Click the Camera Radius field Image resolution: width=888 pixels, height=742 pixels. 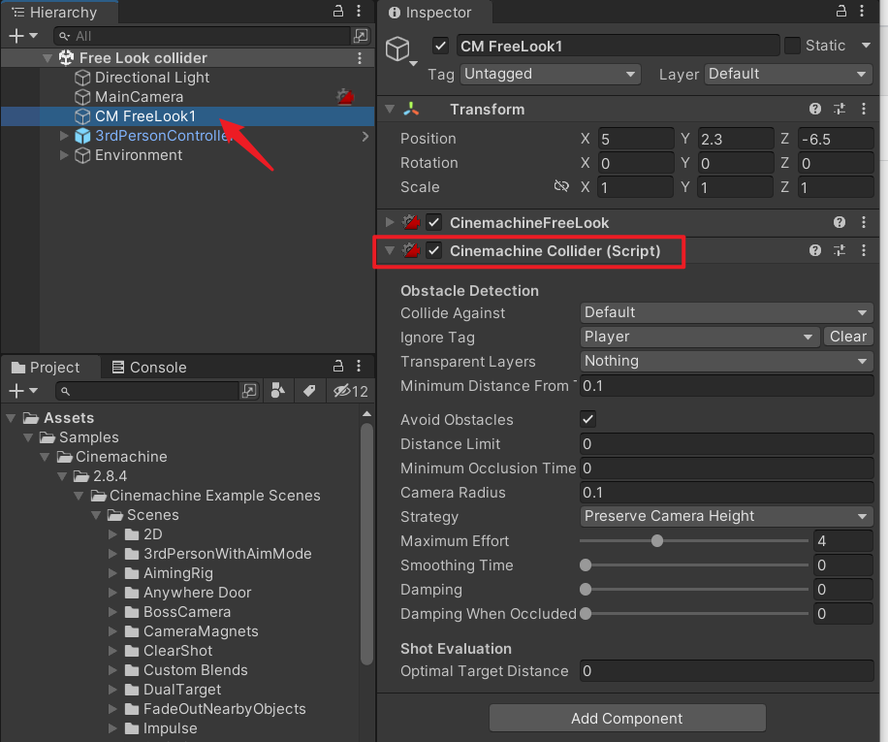726,492
